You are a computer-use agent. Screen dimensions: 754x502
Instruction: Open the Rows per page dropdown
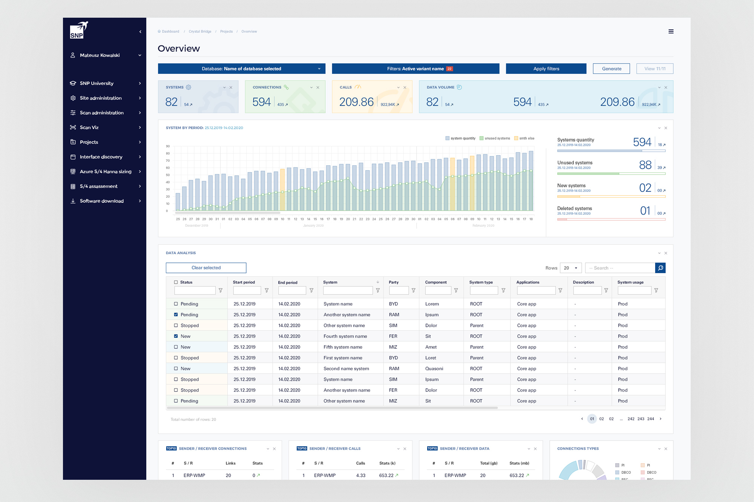570,268
